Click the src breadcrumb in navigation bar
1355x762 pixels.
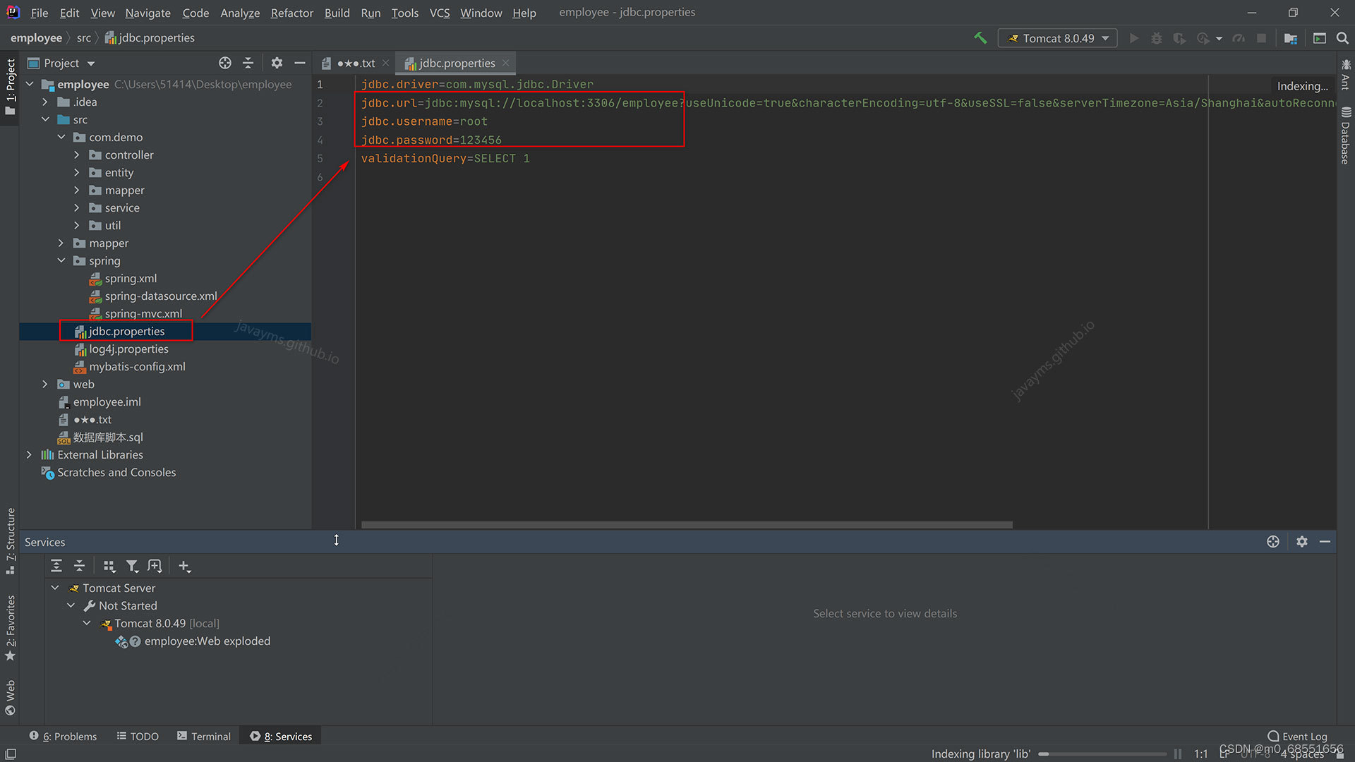coord(84,37)
